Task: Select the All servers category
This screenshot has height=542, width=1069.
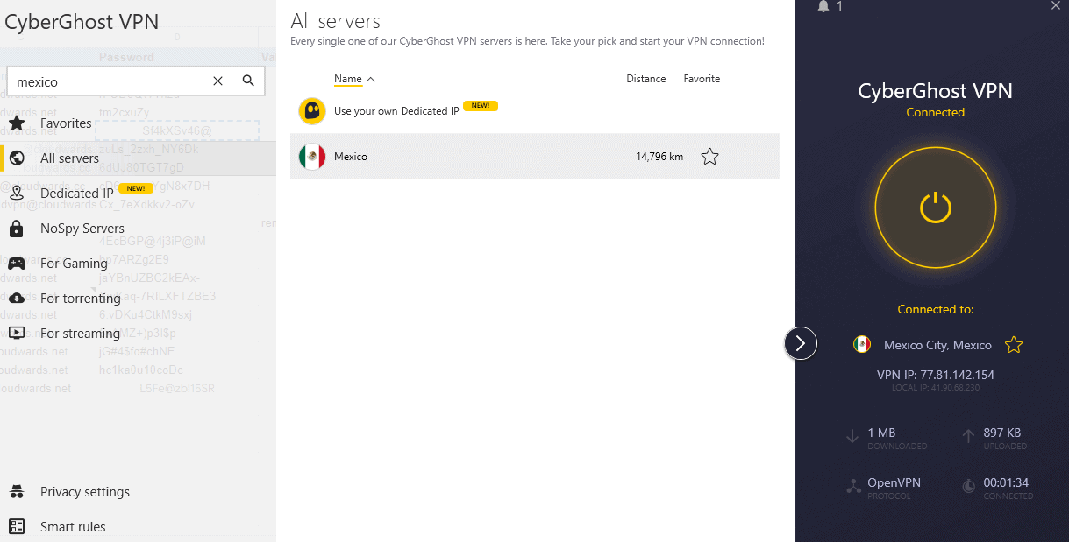Action: [x=138, y=158]
